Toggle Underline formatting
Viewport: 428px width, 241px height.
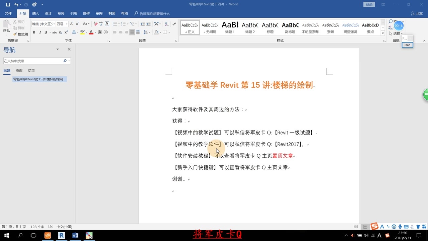point(46,32)
